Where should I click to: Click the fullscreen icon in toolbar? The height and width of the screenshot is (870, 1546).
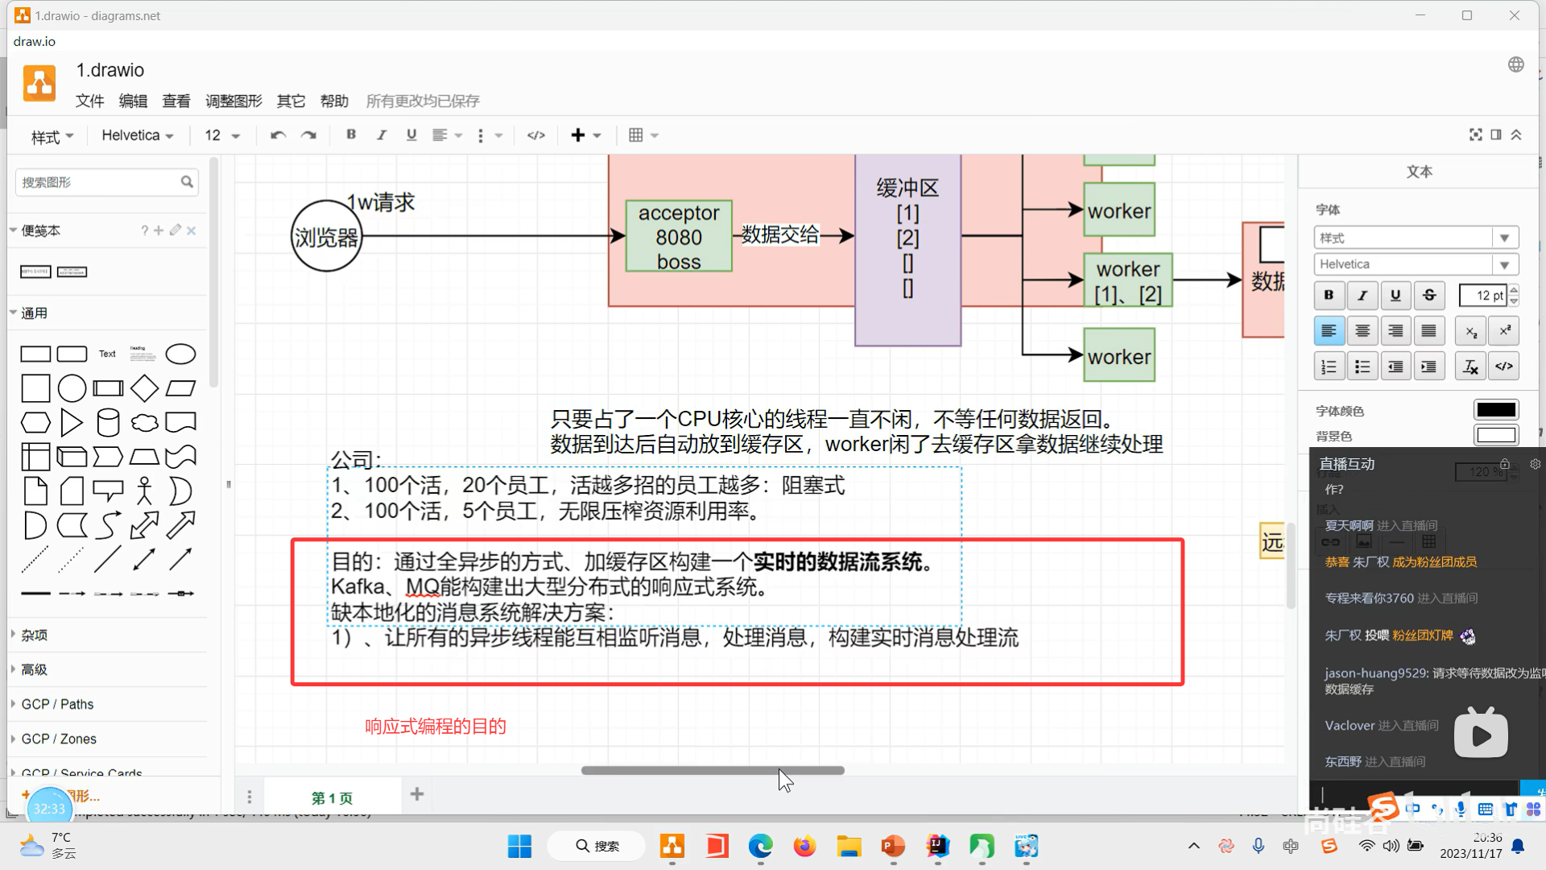pyautogui.click(x=1475, y=135)
